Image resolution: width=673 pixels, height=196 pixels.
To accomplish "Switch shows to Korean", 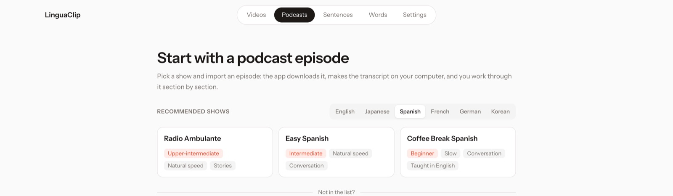I will [500, 111].
